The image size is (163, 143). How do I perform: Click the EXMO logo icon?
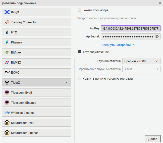pyautogui.click(x=7, y=72)
